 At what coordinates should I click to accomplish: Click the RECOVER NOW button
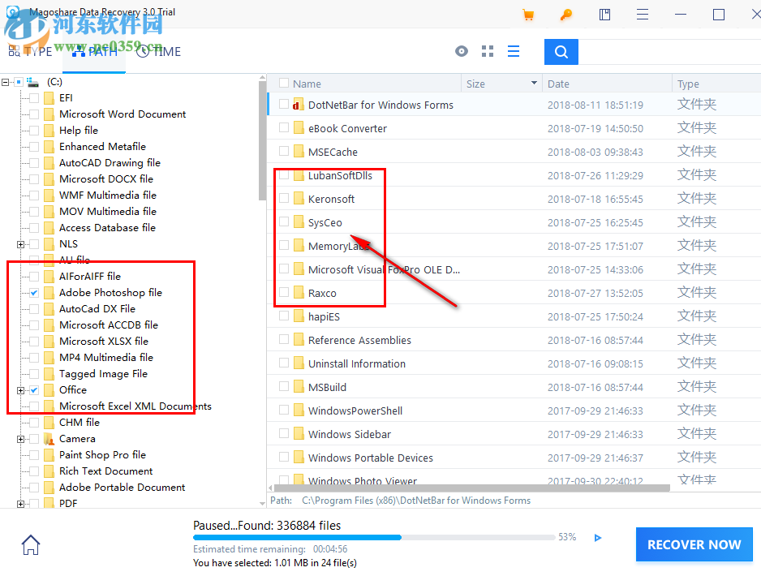tap(694, 544)
